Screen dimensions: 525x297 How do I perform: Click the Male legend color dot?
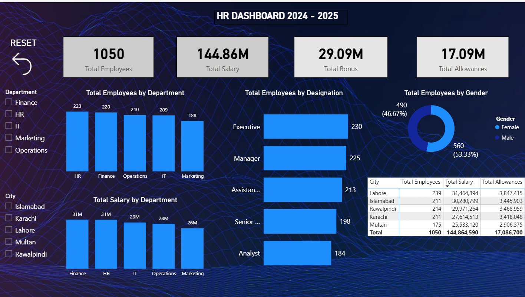497,138
